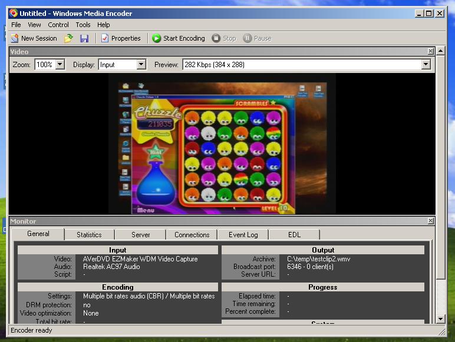This screenshot has width=455, height=342.
Task: Click the AVerDVD EZMaker WDM Video Capture text
Action: pyautogui.click(x=140, y=259)
